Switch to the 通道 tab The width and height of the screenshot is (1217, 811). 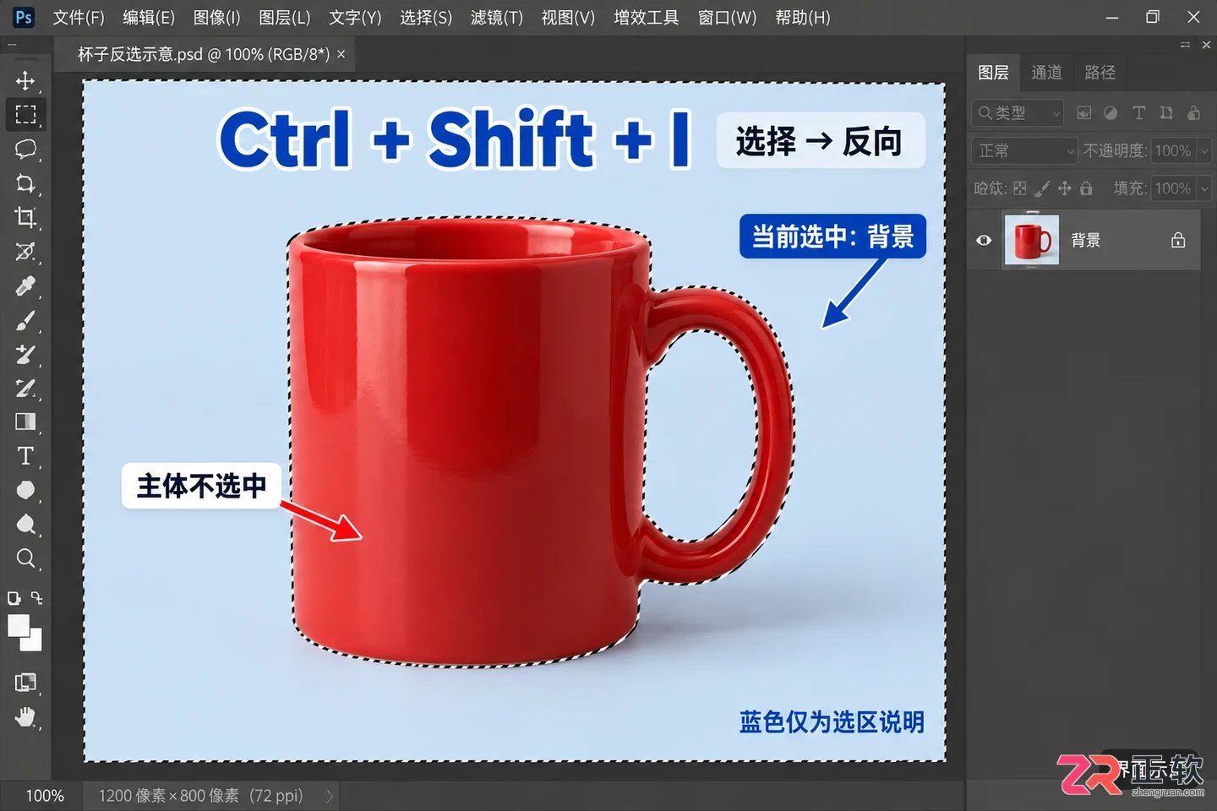[x=1046, y=73]
